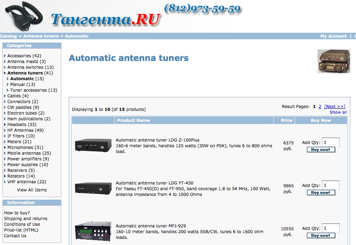Go to result page 2

tap(320, 107)
